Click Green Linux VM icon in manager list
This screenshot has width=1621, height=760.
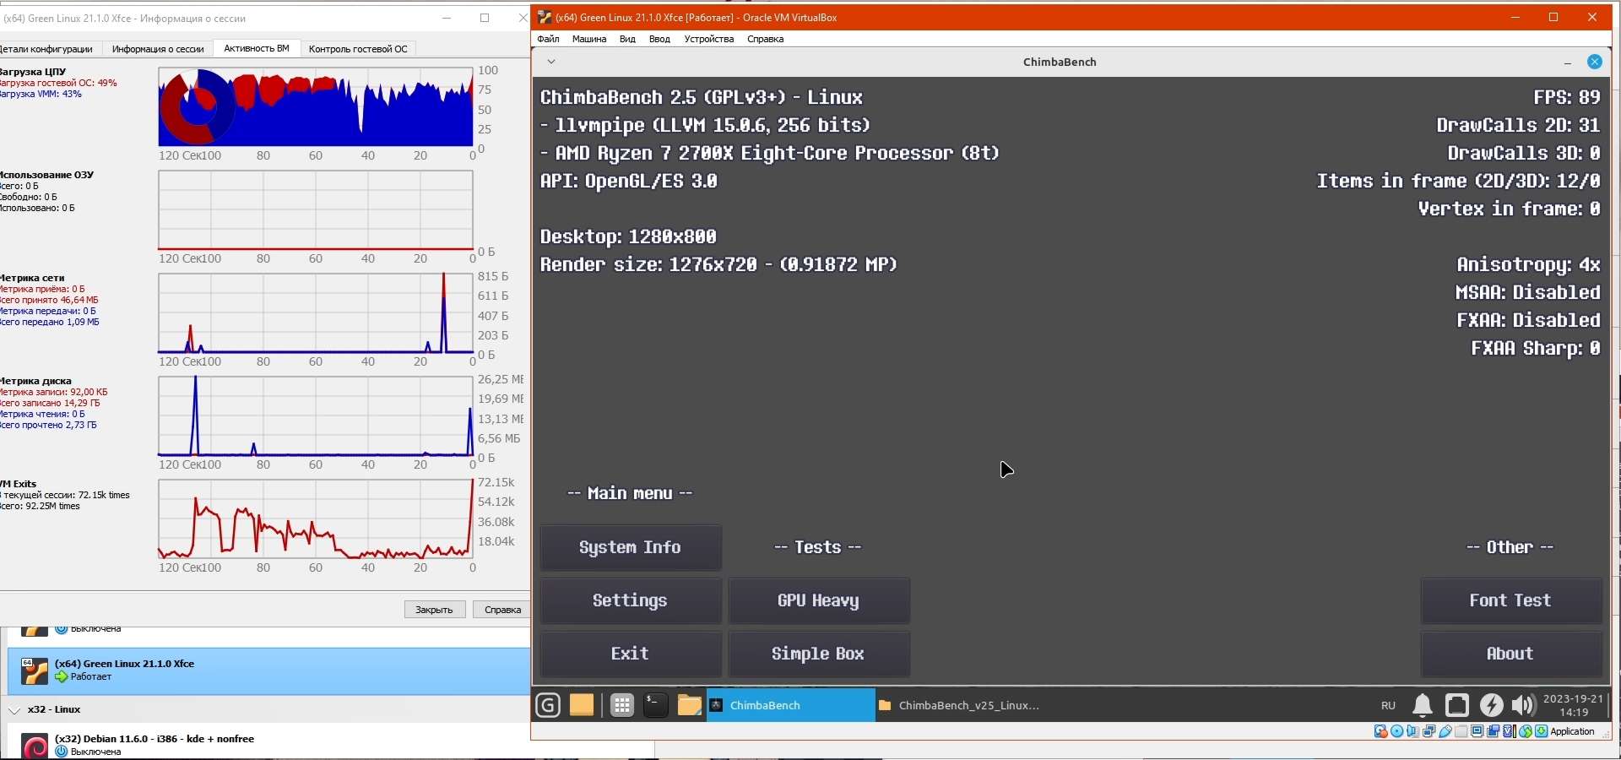coord(35,670)
